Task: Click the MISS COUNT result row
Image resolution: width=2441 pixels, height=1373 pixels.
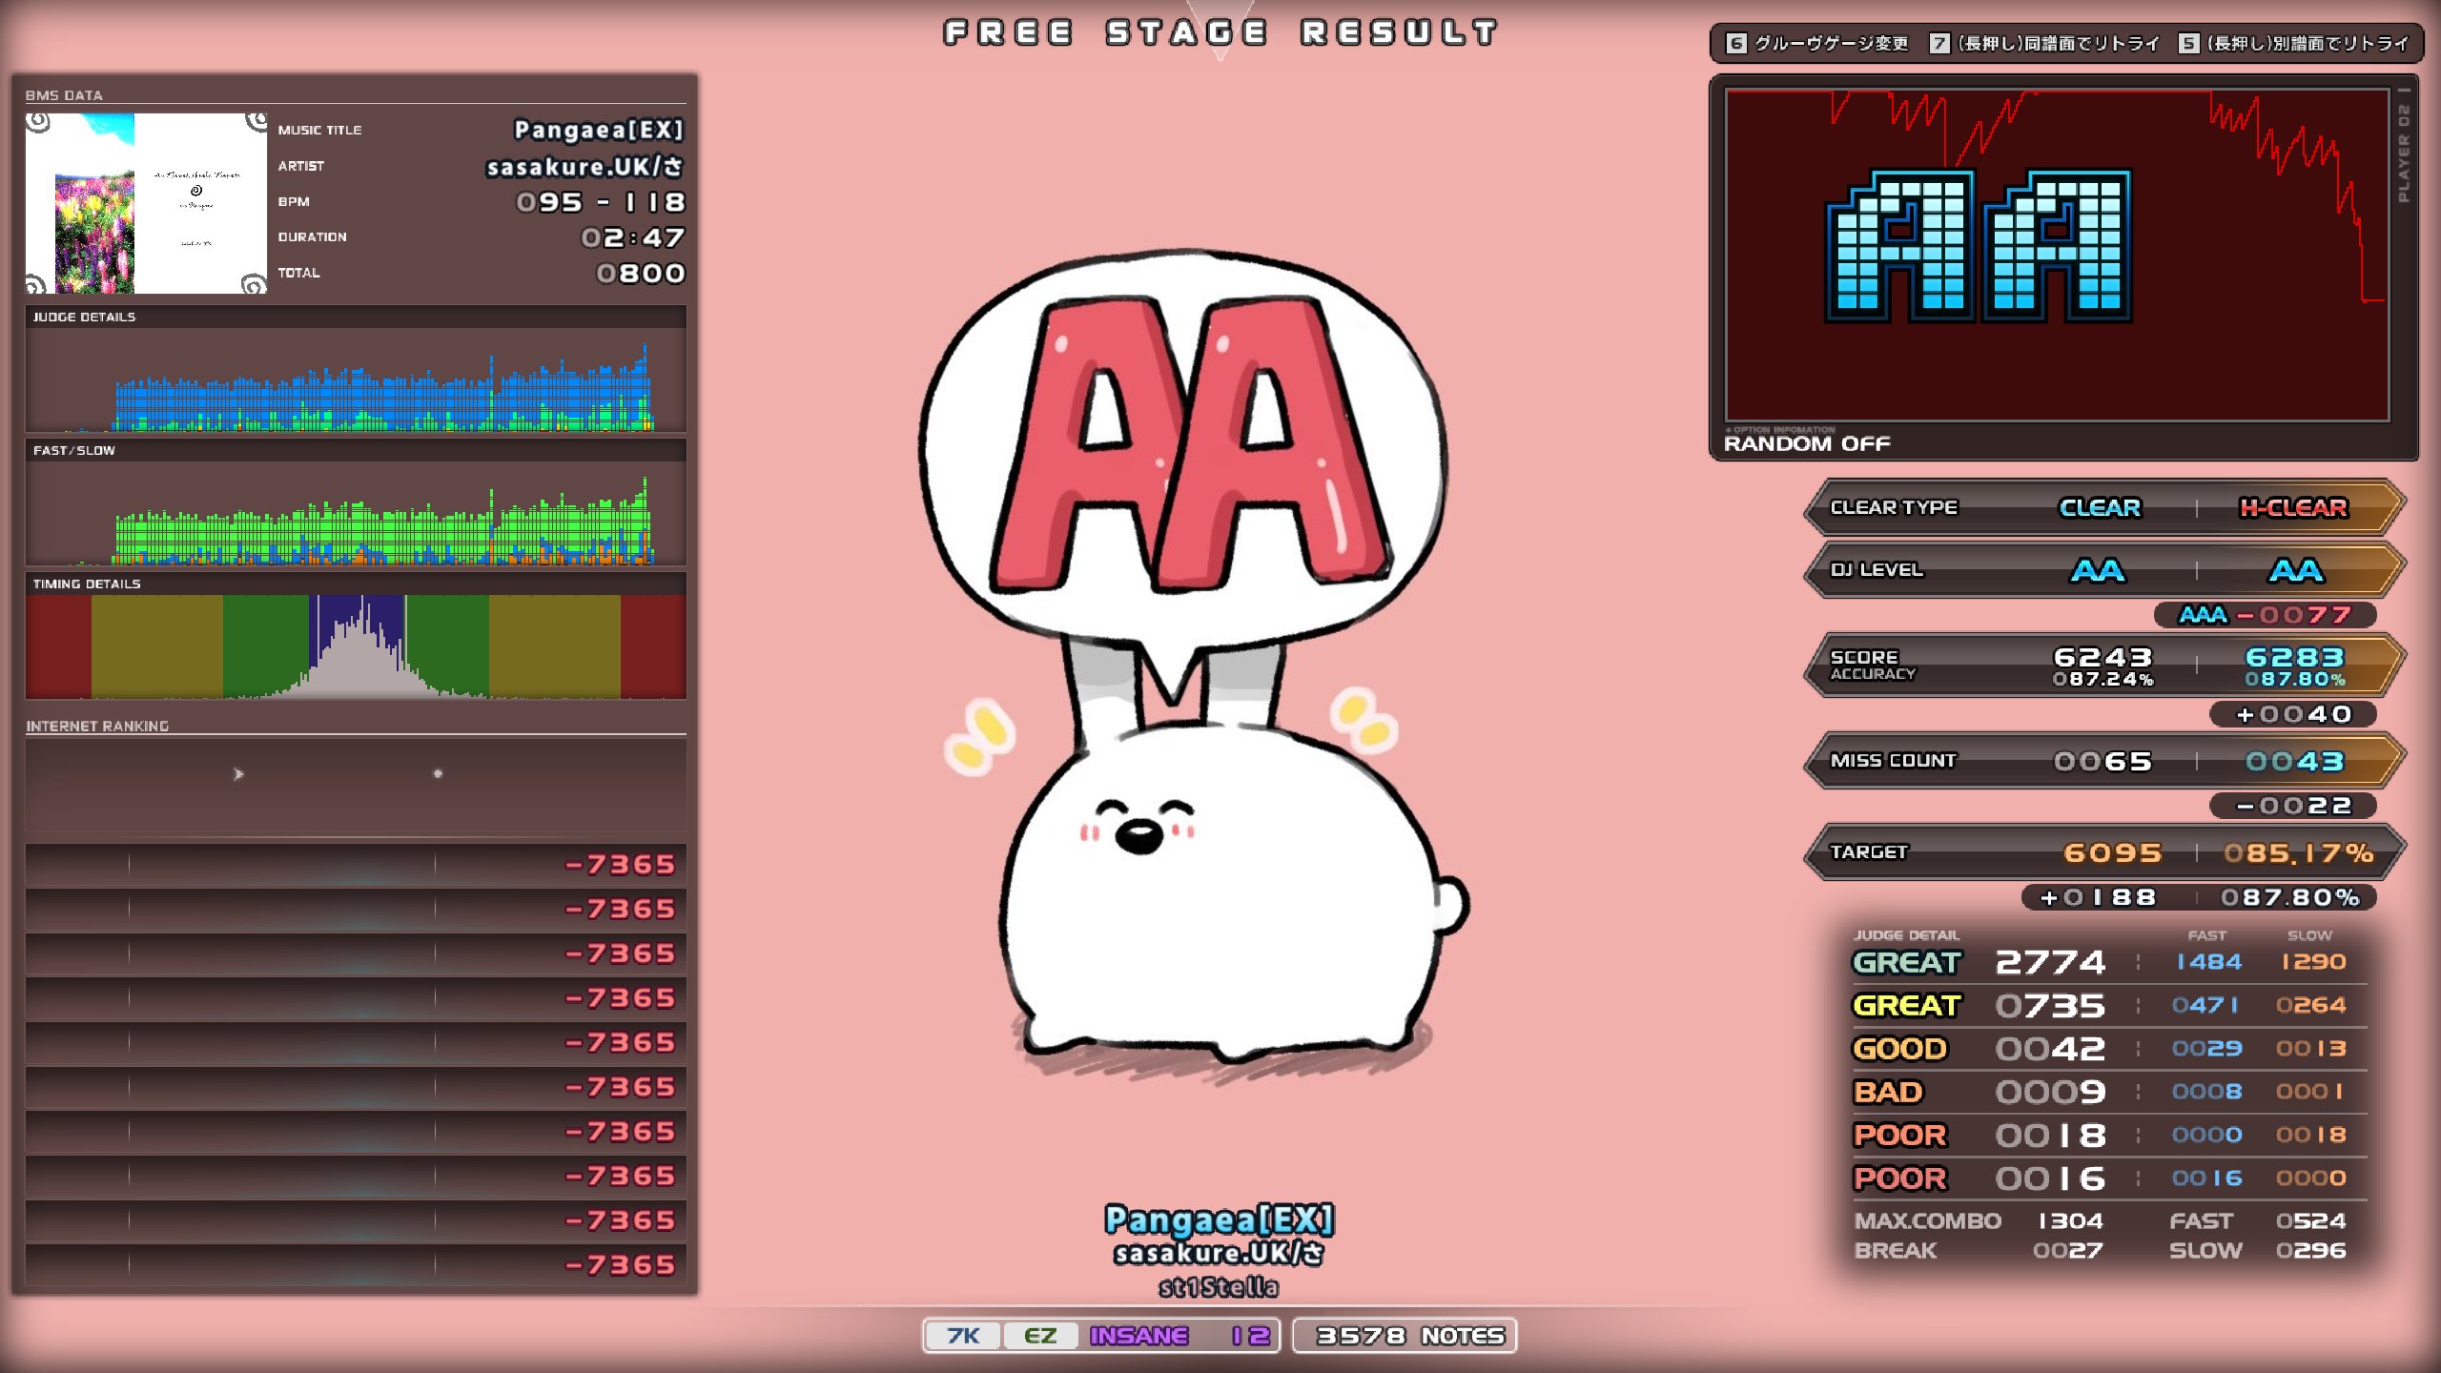Action: (2103, 761)
